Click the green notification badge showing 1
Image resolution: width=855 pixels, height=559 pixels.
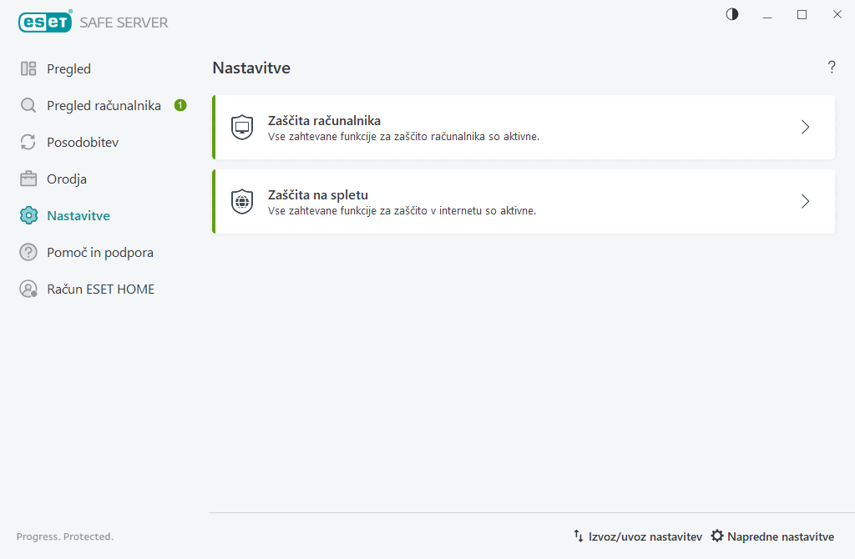180,105
